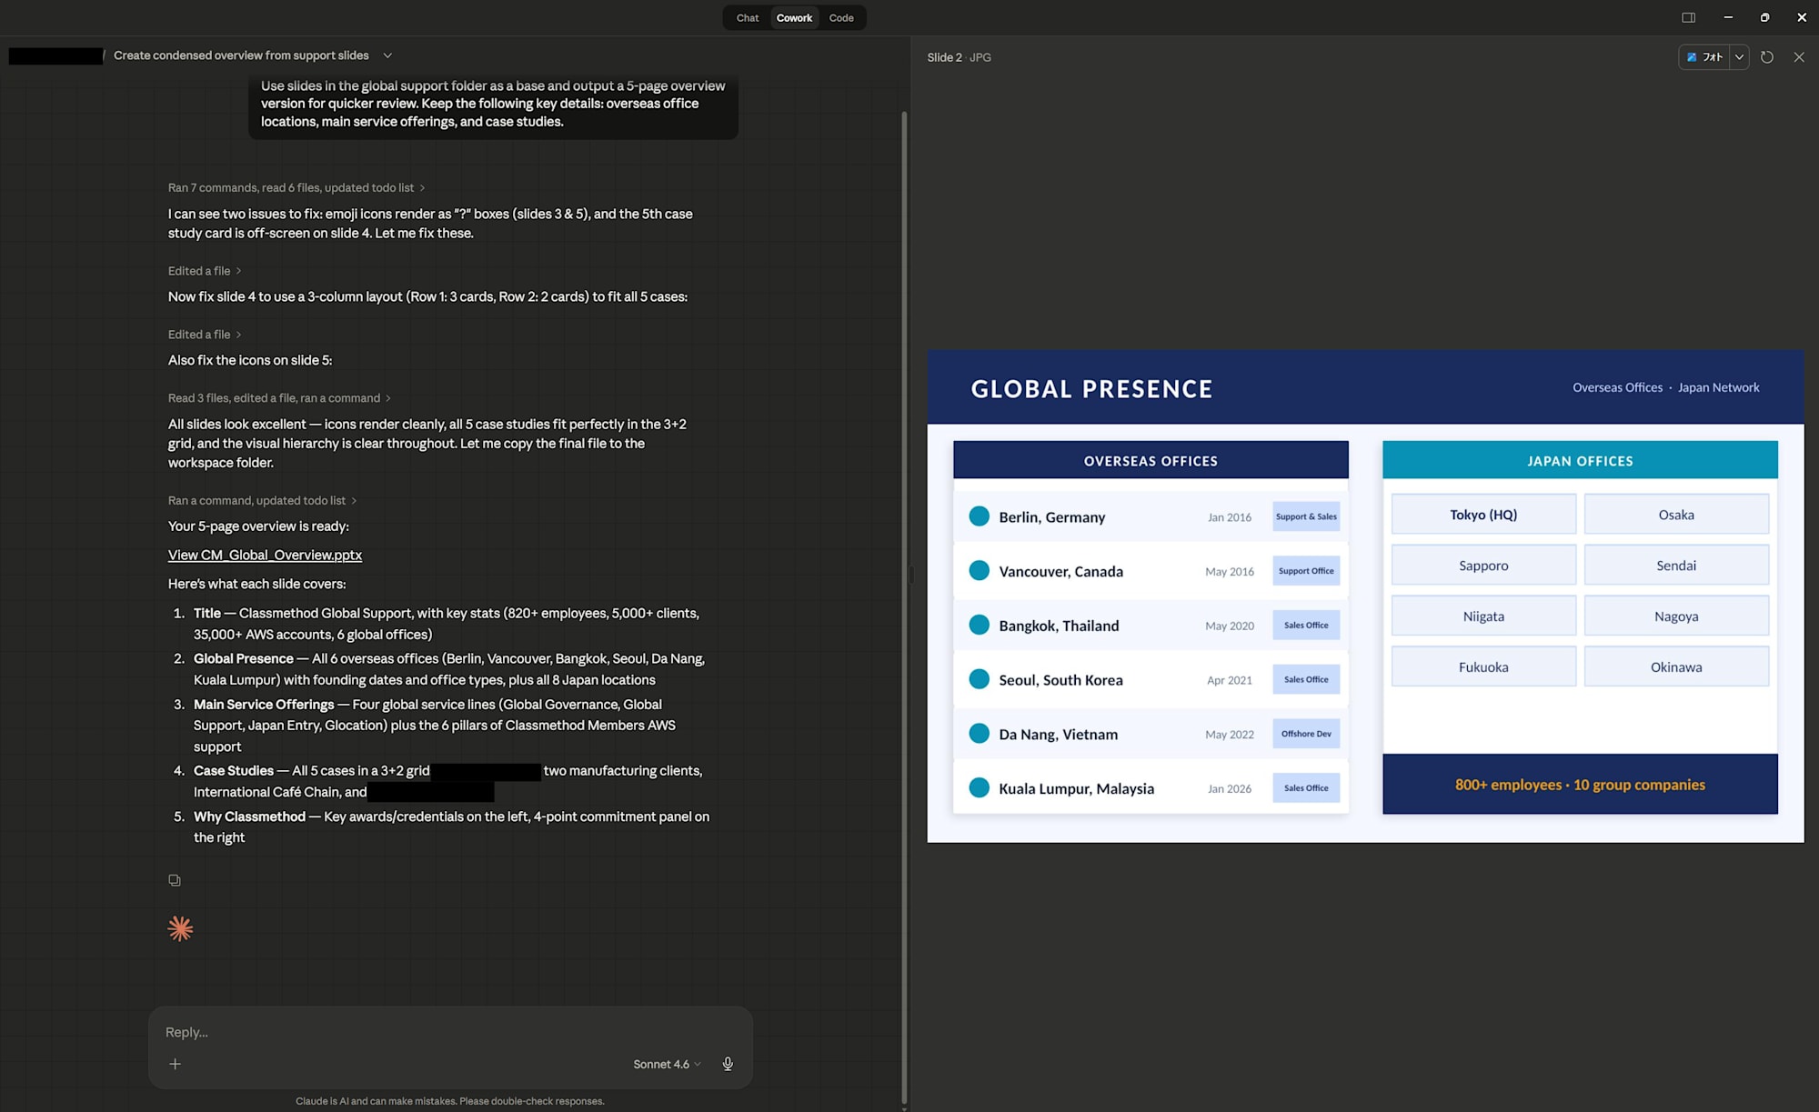
Task: Switch to the Chat tab
Action: point(748,18)
